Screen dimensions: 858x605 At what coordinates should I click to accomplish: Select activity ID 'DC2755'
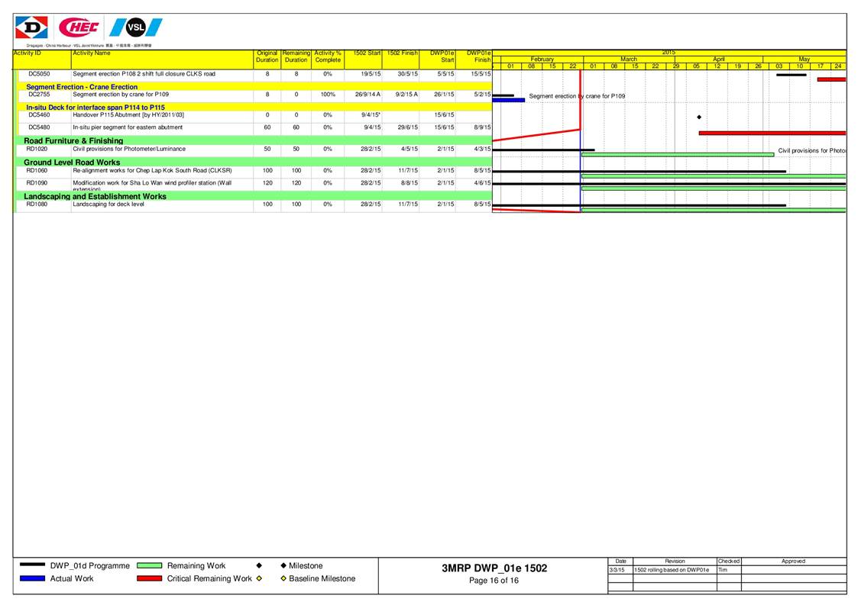click(39, 94)
